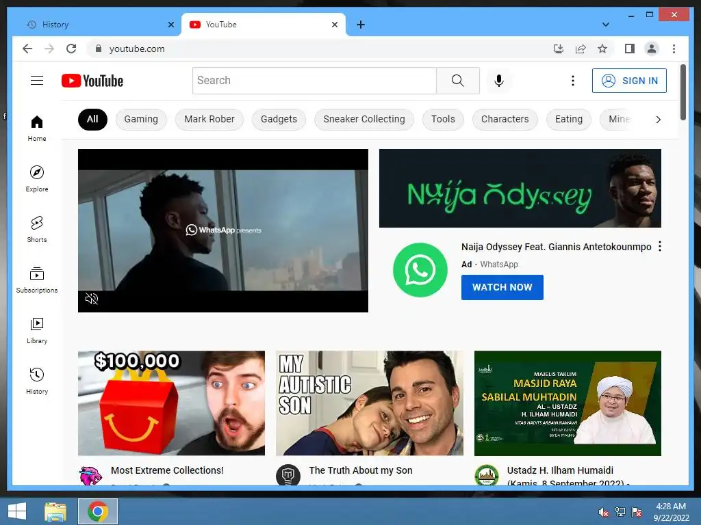The image size is (701, 525).
Task: Open Explore in the sidebar
Action: 37,179
